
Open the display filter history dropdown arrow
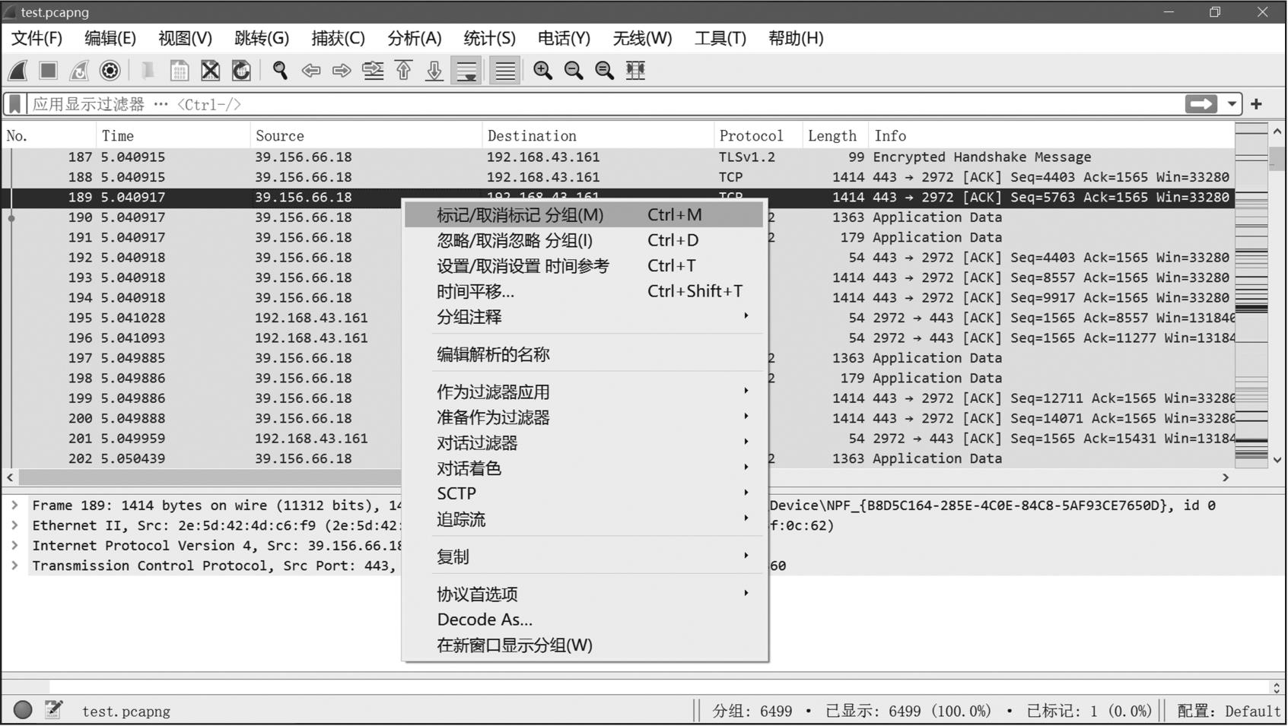[x=1232, y=104]
